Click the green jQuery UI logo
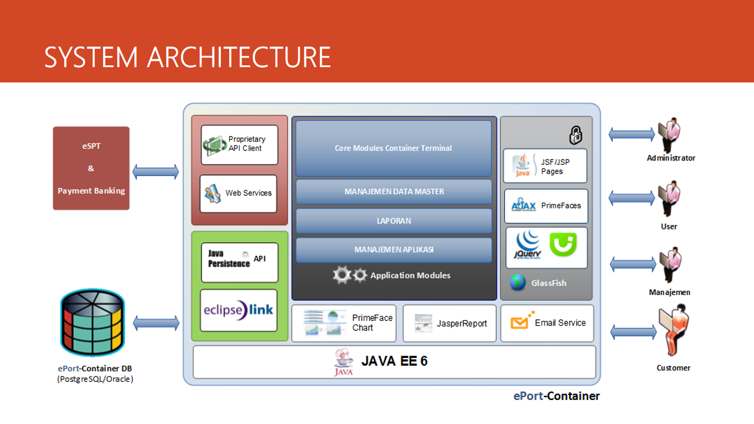754x424 pixels. 563,244
